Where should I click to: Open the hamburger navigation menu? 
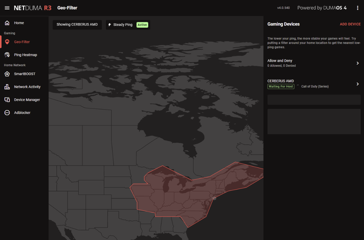tap(7, 8)
